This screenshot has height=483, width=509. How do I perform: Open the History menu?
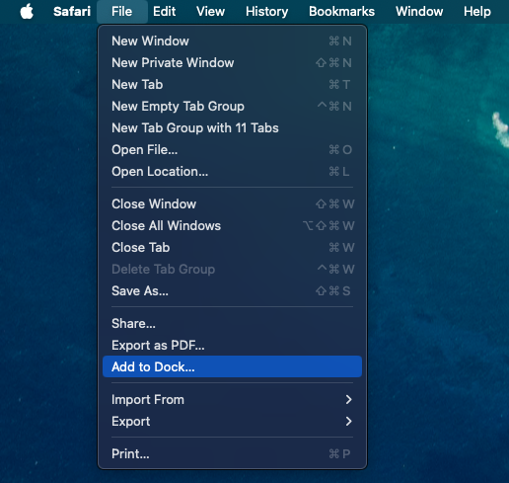[x=266, y=12]
